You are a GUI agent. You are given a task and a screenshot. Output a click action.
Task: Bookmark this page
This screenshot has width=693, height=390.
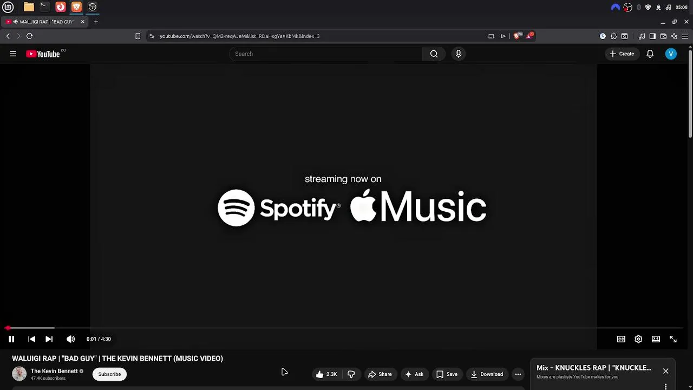click(x=138, y=36)
